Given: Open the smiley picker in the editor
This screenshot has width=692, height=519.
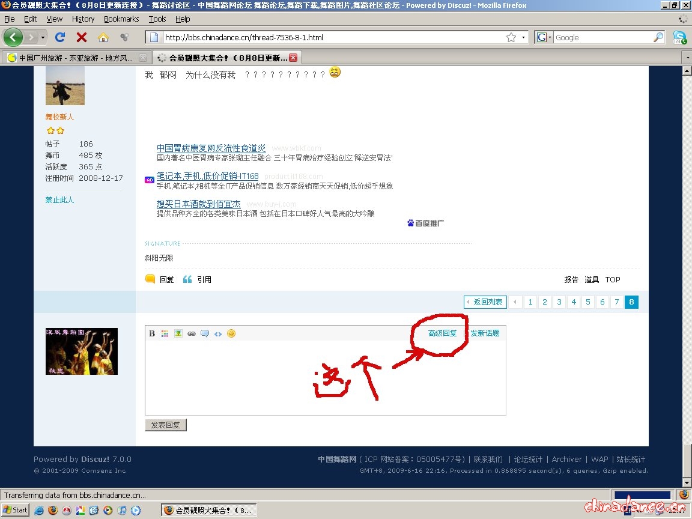Looking at the screenshot, I should tap(231, 333).
